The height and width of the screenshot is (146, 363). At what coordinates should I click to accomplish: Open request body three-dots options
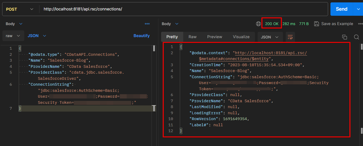tap(147, 24)
